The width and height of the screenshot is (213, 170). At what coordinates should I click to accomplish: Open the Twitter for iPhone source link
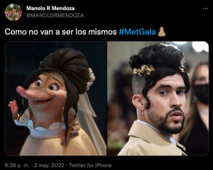point(90,165)
